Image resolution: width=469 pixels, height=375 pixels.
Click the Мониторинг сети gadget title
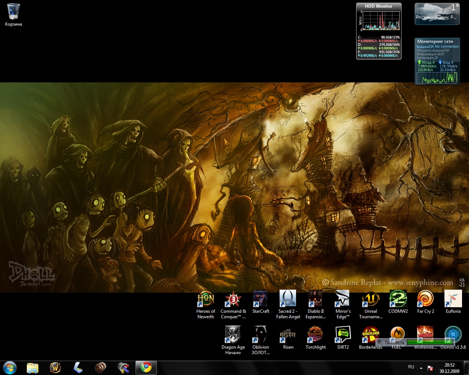[435, 41]
